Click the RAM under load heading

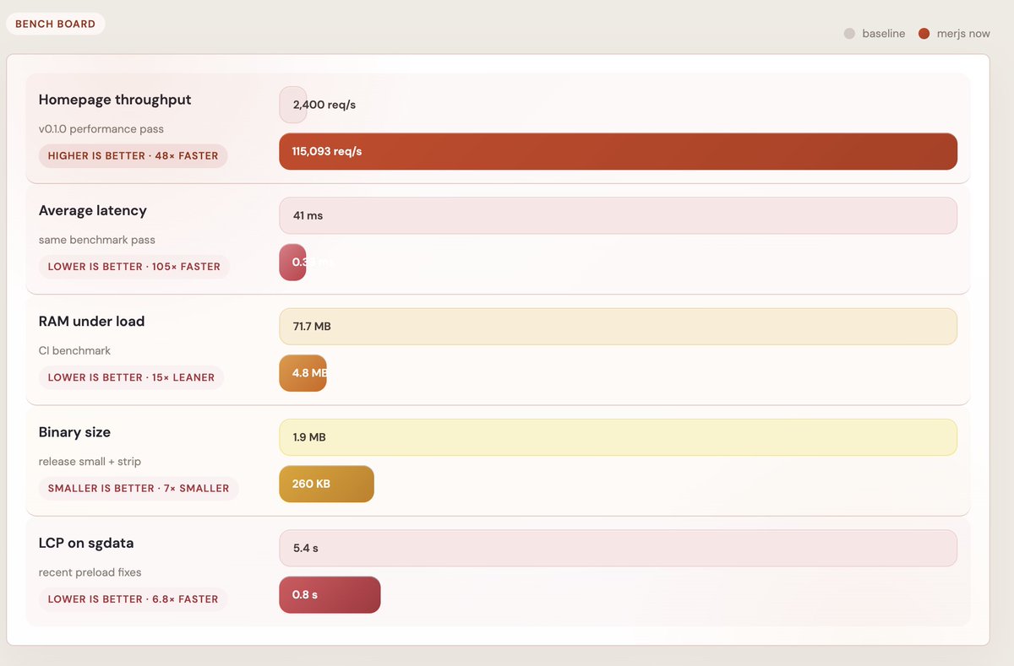pos(92,321)
